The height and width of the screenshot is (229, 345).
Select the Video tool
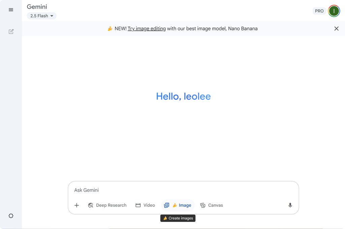click(x=145, y=205)
